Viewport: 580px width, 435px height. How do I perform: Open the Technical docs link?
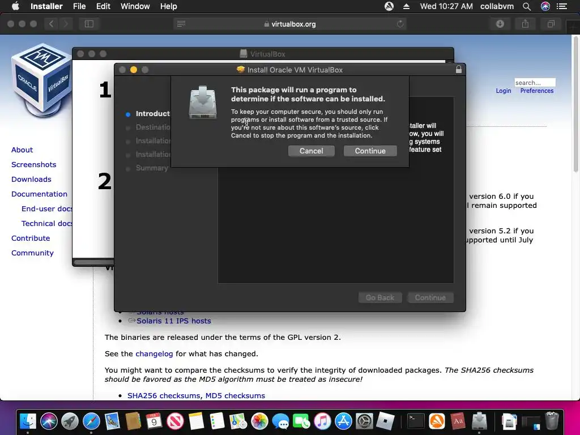click(46, 224)
